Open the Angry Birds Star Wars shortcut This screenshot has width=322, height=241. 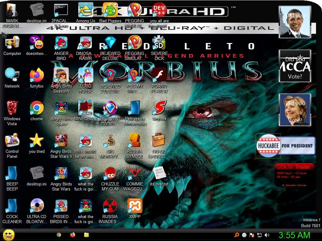coord(61,179)
